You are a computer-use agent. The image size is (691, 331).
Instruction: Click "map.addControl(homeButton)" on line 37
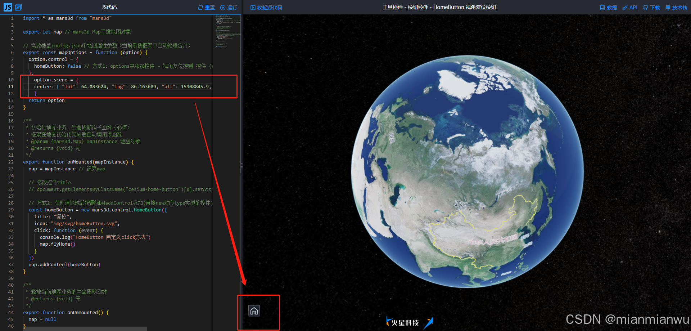tap(64, 264)
